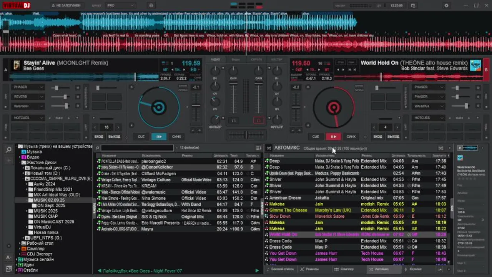Click the browser search input field
Image resolution: width=492 pixels, height=277 pixels.
(x=137, y=148)
